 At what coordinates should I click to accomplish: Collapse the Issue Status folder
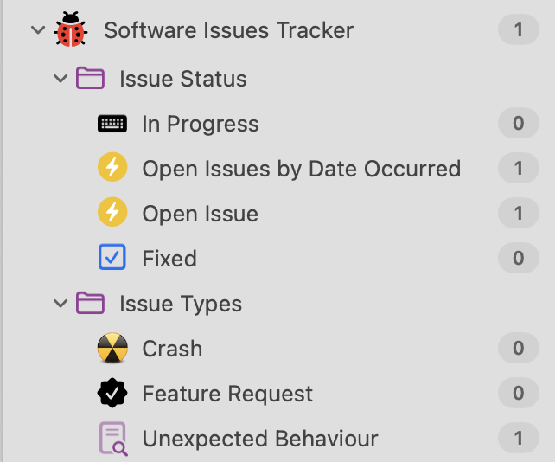(60, 79)
